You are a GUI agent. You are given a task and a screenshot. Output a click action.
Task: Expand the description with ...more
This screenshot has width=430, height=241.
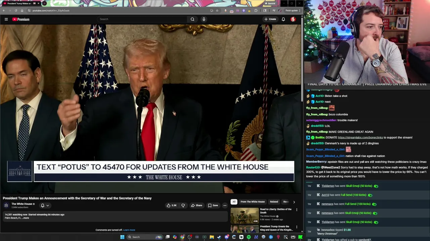tap(26, 218)
